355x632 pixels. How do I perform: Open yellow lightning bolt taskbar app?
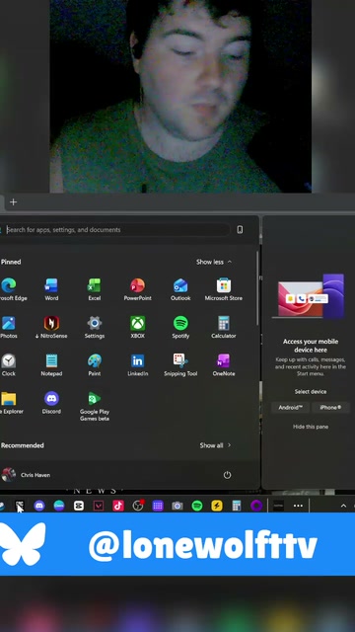217,506
